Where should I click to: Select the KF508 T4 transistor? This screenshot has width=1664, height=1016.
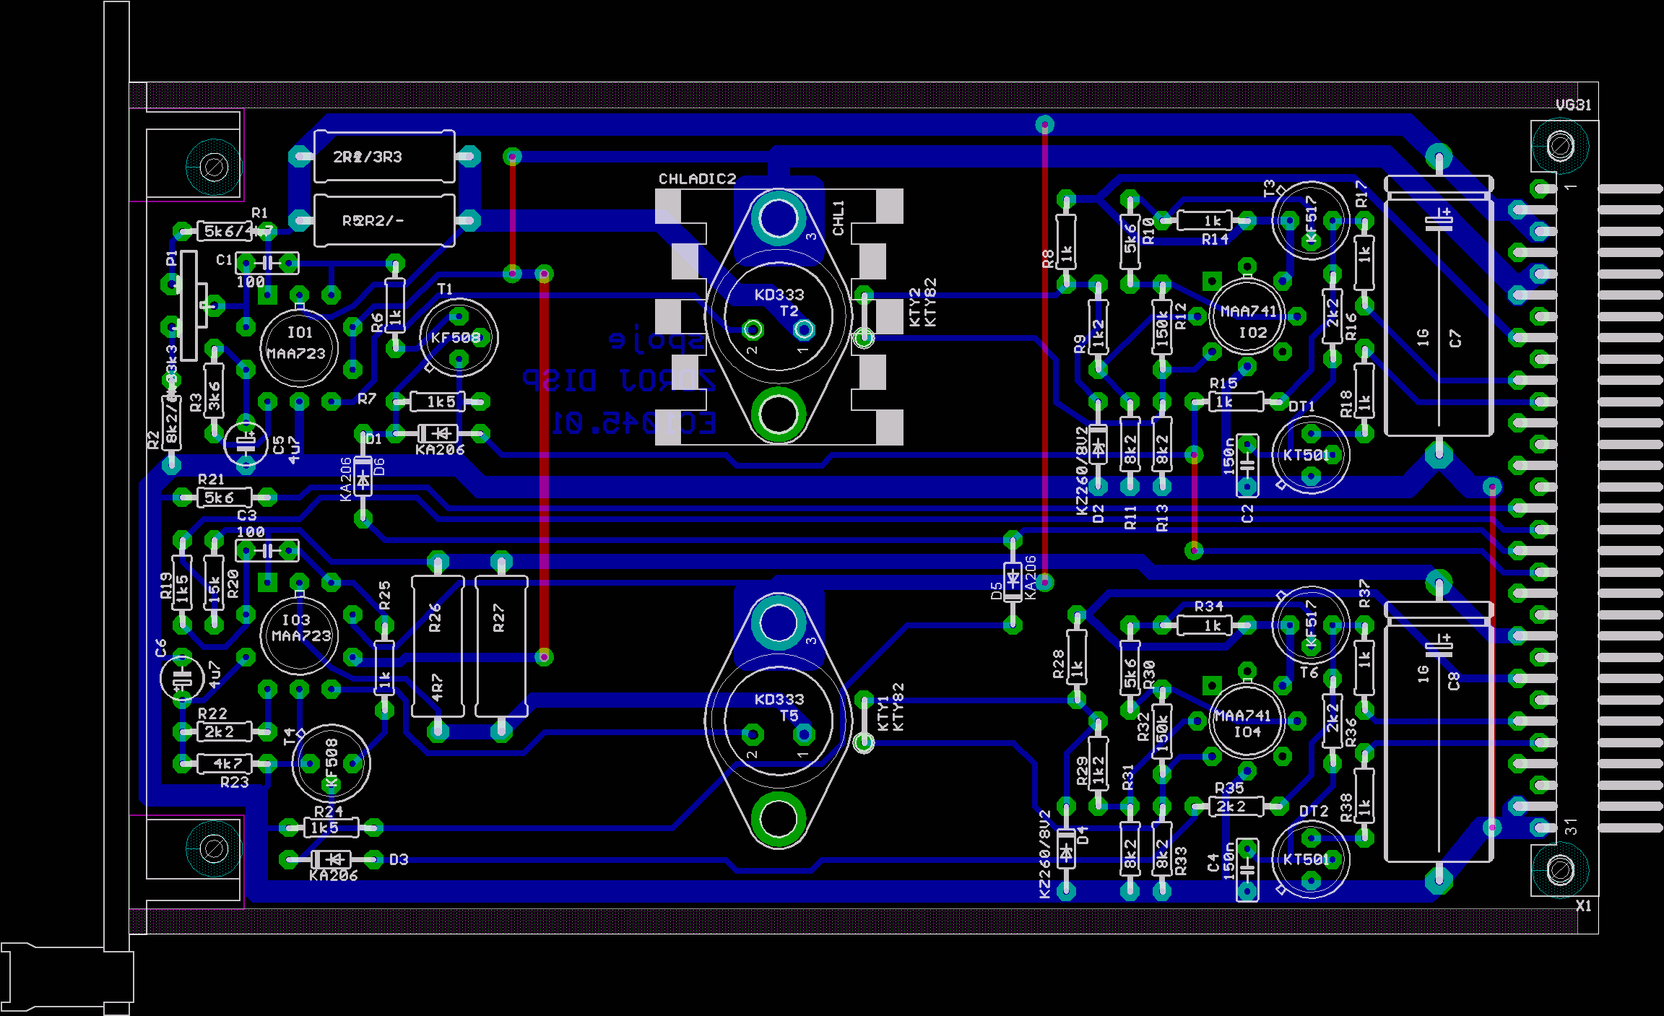point(331,763)
